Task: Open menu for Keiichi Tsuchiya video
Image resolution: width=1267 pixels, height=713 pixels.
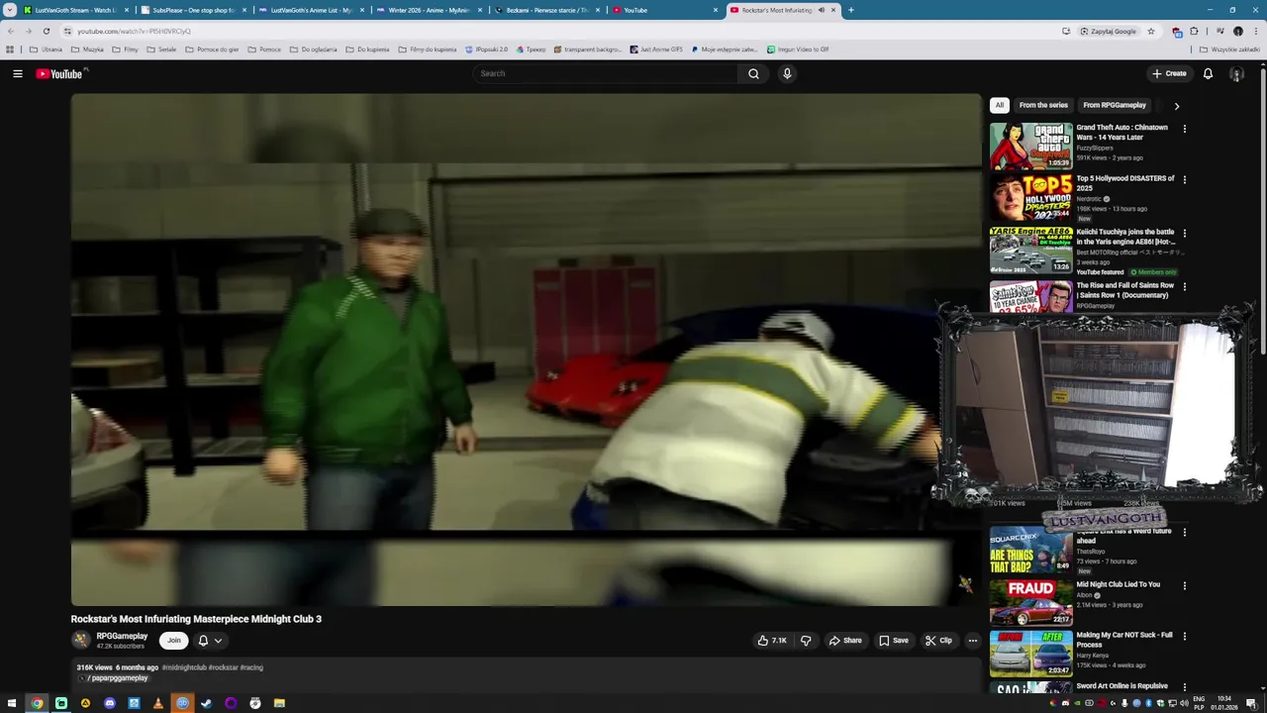Action: coord(1184,234)
